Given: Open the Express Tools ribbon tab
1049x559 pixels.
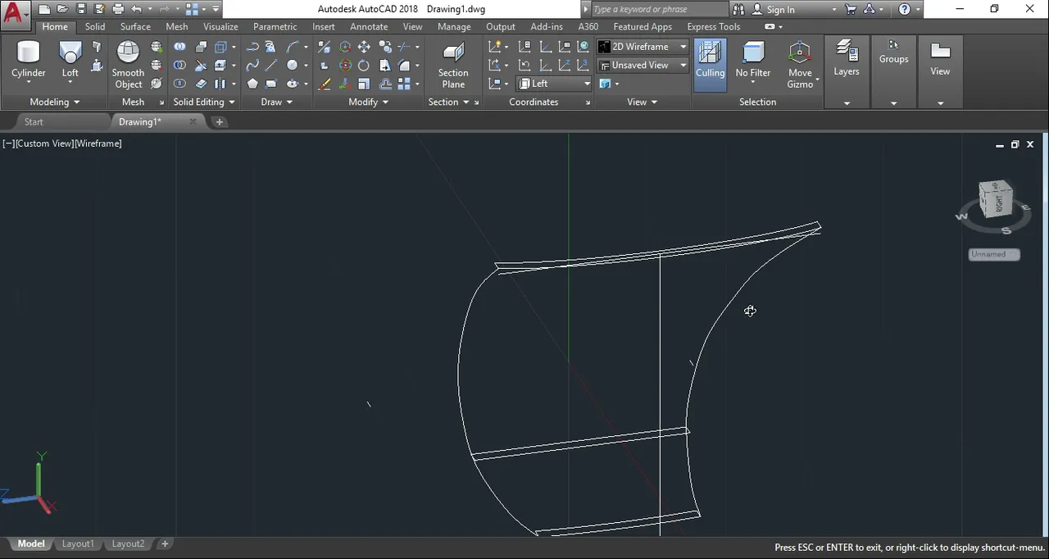Looking at the screenshot, I should [713, 27].
